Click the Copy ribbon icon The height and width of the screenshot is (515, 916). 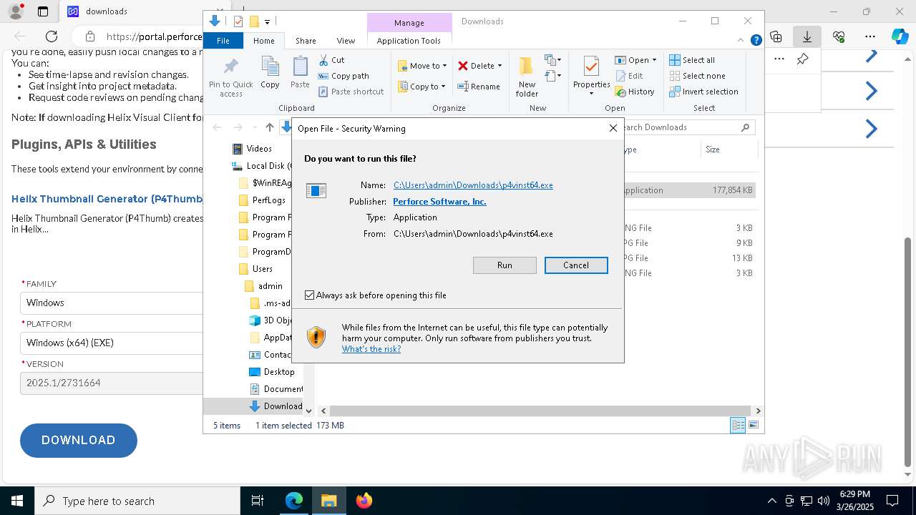coord(270,73)
